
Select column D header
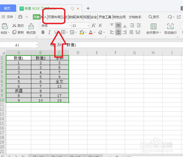click(78, 53)
